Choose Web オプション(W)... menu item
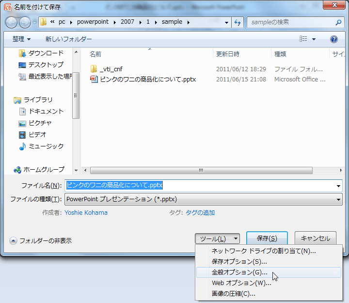Screen dimensions: 349x303 click(269, 283)
